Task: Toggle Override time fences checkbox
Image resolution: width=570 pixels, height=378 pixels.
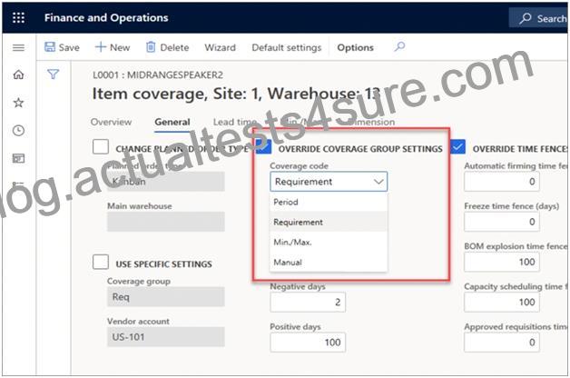Action: (457, 147)
